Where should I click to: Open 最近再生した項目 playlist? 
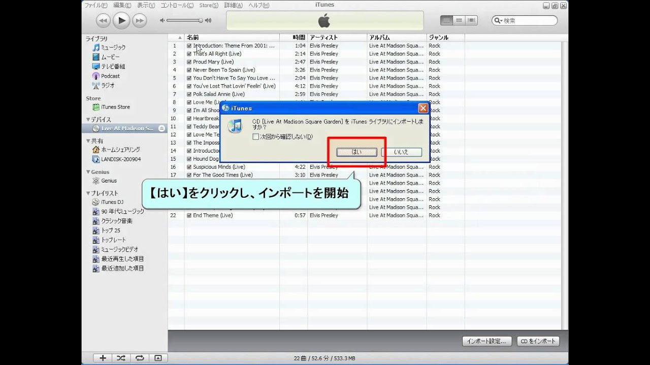pyautogui.click(x=118, y=259)
